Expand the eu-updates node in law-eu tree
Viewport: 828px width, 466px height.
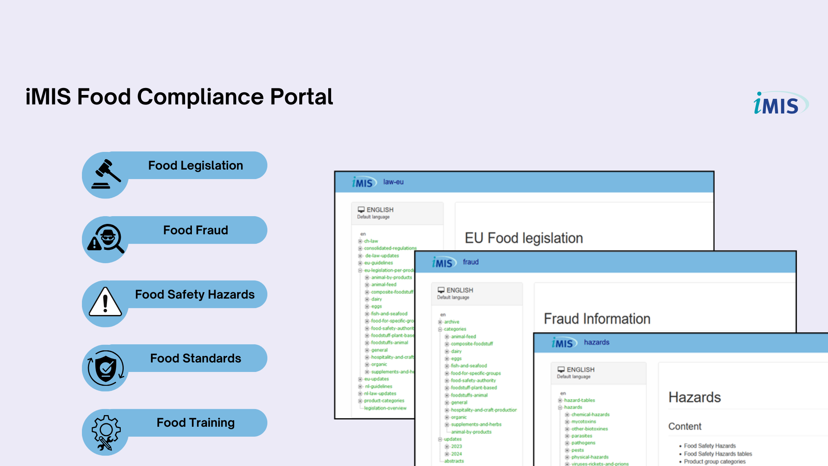360,379
